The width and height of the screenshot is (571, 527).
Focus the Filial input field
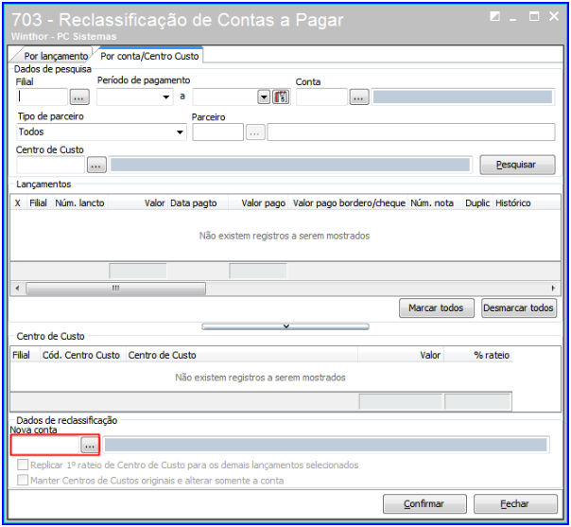coord(43,97)
